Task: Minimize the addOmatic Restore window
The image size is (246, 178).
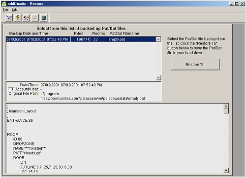Action: point(232,3)
